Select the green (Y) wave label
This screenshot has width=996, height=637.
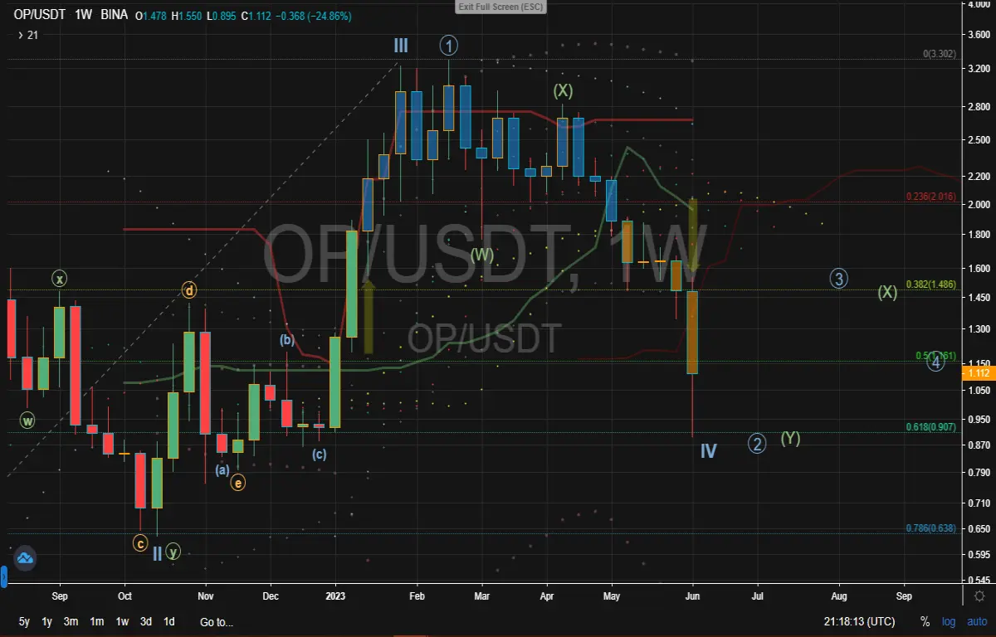[790, 438]
